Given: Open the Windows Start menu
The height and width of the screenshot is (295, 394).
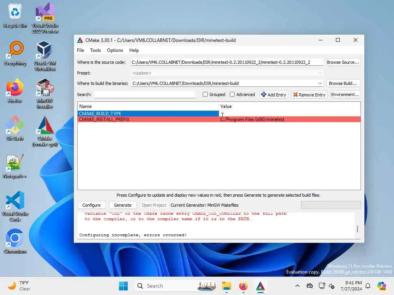Looking at the screenshot, I should point(123,286).
